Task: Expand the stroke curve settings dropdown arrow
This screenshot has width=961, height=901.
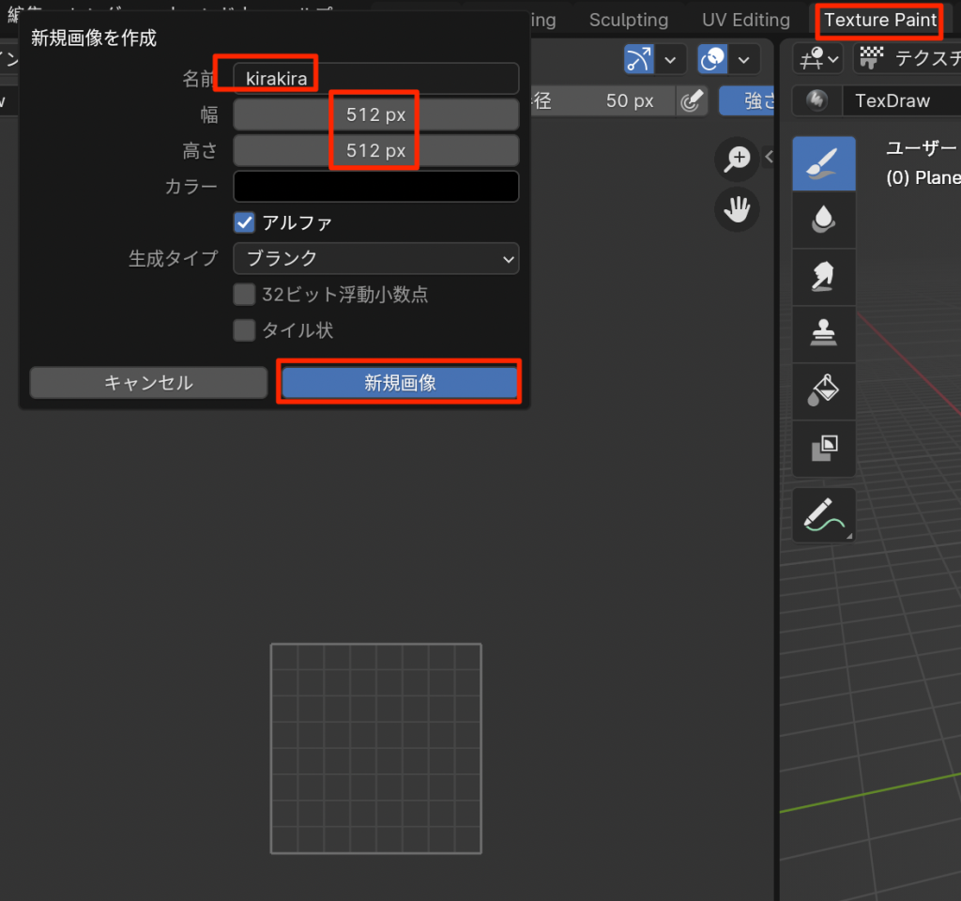Action: point(670,60)
